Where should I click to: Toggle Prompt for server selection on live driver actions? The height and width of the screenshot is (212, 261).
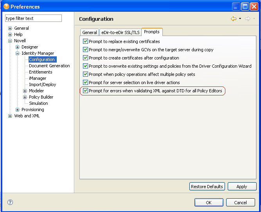85,83
